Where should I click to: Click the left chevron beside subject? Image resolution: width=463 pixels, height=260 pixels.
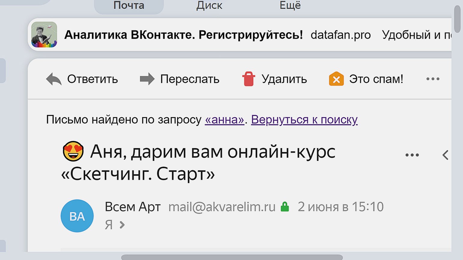[446, 155]
